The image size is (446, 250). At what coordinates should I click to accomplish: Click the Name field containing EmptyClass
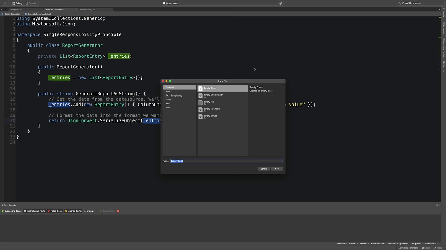226,161
